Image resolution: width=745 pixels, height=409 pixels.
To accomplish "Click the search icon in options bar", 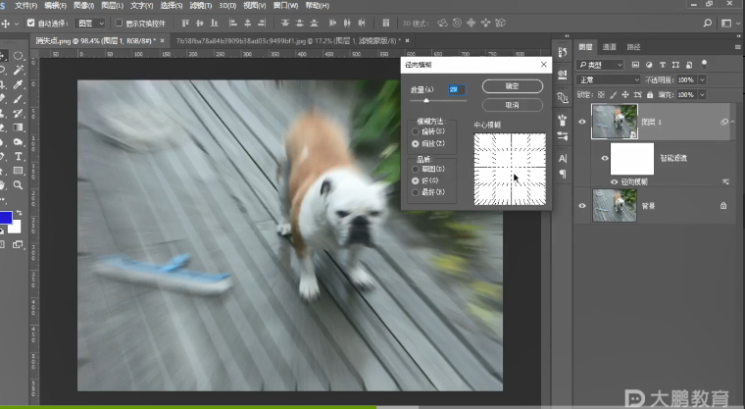I will [709, 22].
